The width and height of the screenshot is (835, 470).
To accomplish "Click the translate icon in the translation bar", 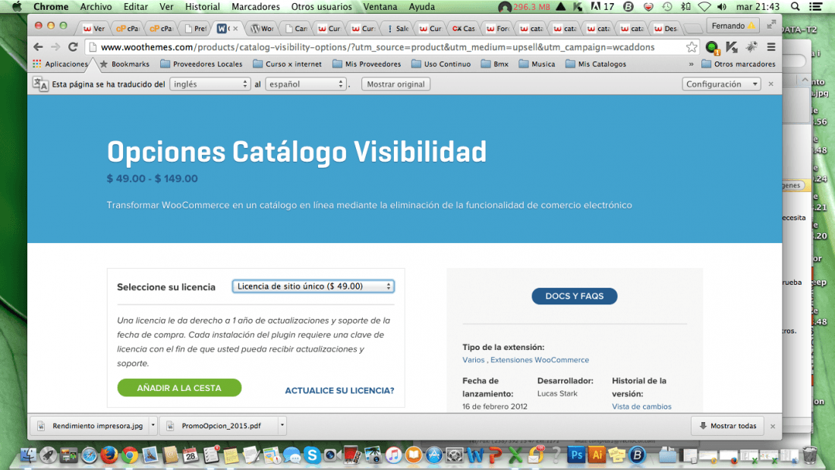I will pyautogui.click(x=40, y=84).
